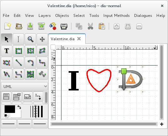The image size is (168, 136).
Task: Select the Zigzag line tool
Action: pyautogui.click(x=42, y=62)
